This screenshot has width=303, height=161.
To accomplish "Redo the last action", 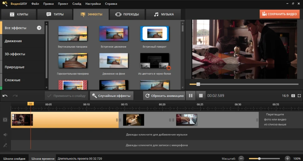I will [15, 96].
